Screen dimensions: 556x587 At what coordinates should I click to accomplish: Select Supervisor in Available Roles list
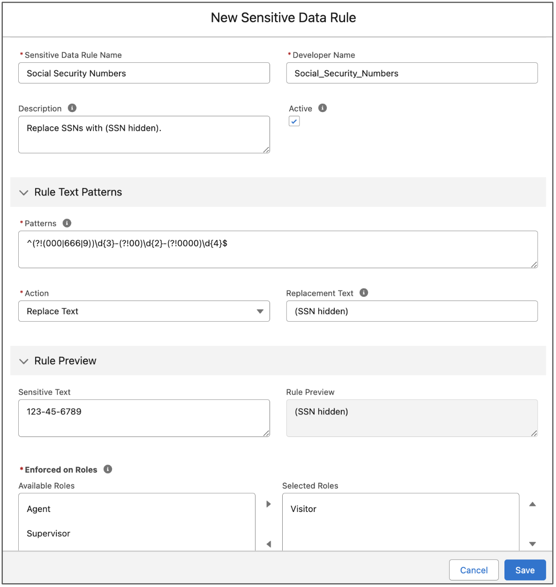(49, 534)
